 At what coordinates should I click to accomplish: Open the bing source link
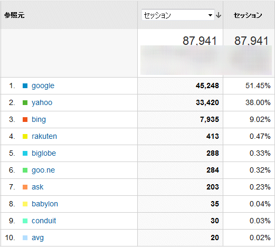click(39, 120)
